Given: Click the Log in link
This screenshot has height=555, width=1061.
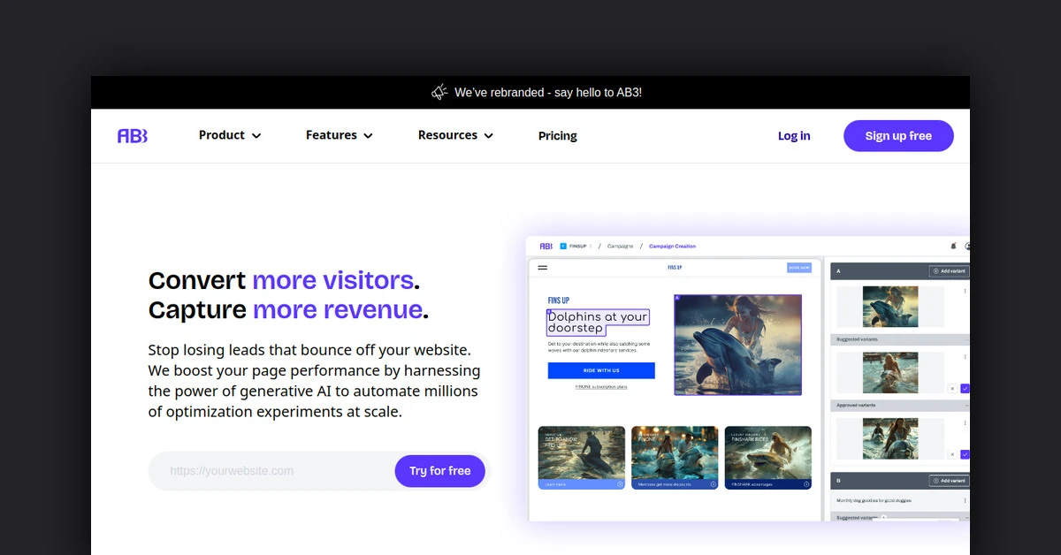Looking at the screenshot, I should [793, 136].
